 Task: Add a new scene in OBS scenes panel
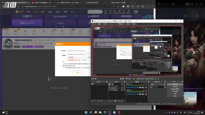(x=92, y=101)
